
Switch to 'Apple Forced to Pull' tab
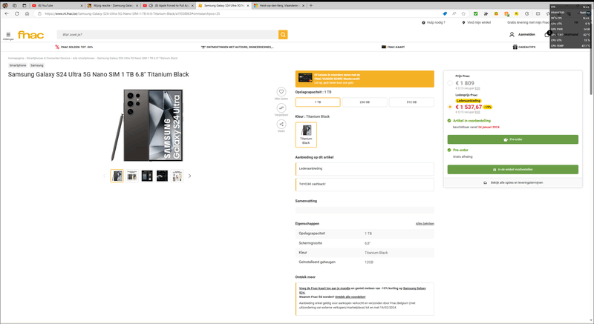coord(169,6)
